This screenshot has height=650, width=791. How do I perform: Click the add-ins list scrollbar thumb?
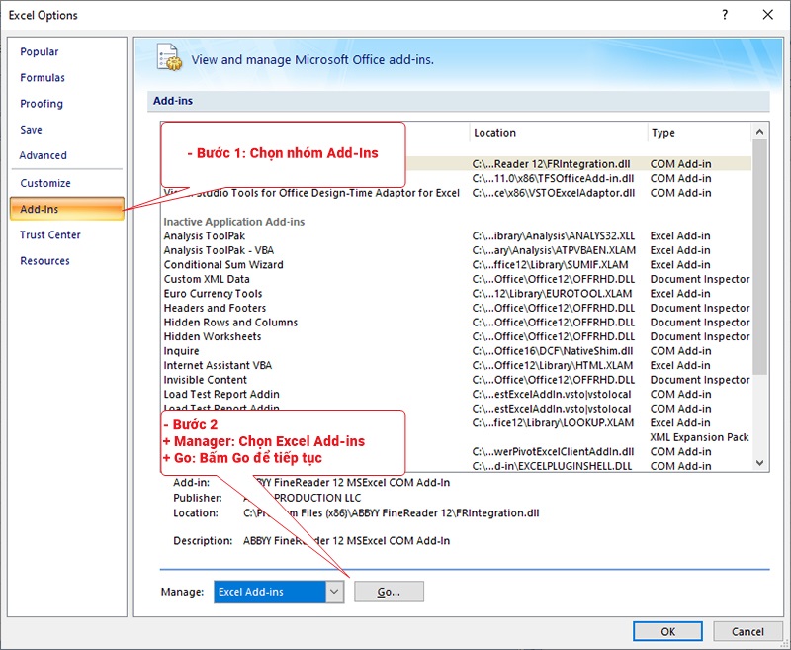tap(759, 257)
